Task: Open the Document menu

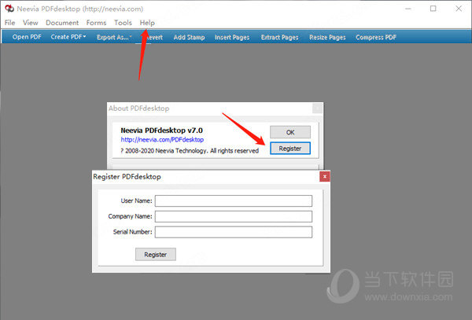Action: (x=62, y=23)
